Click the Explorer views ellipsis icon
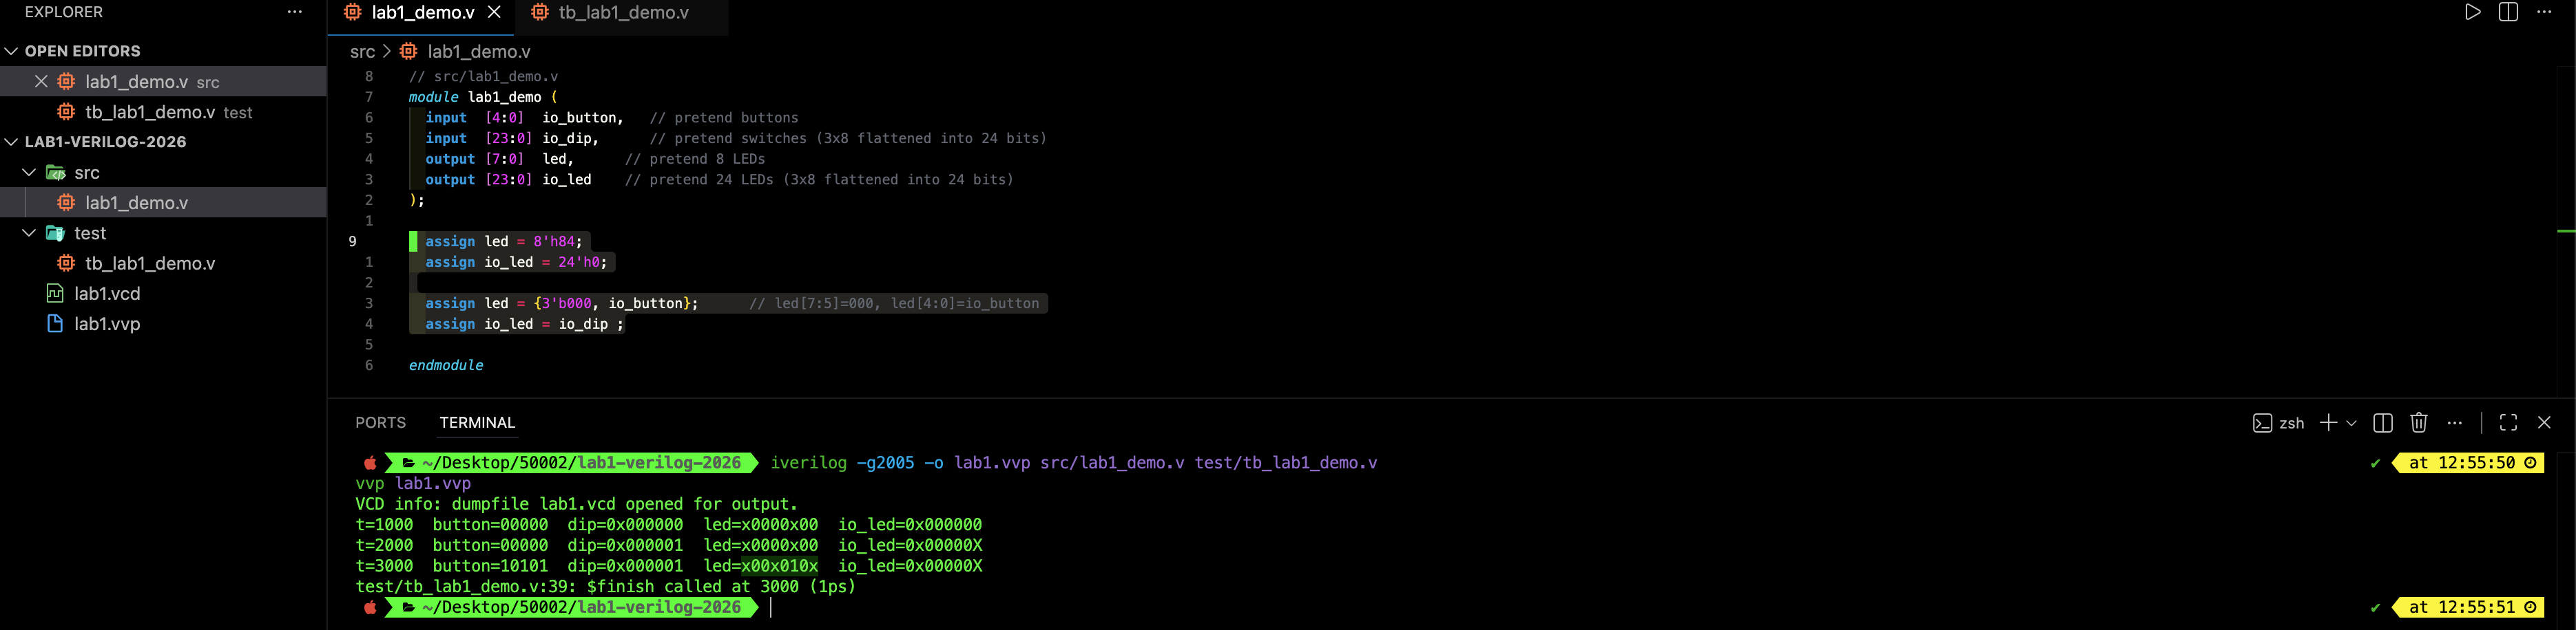The height and width of the screenshot is (630, 2576). pos(294,12)
